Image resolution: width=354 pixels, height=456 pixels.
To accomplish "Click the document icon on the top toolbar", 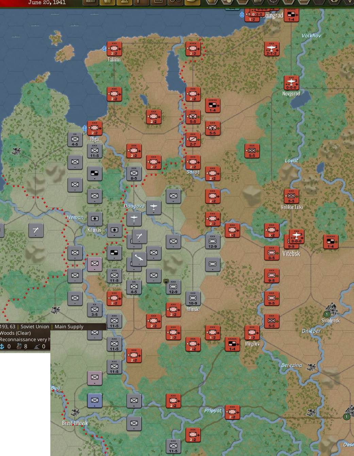I will (x=157, y=3).
